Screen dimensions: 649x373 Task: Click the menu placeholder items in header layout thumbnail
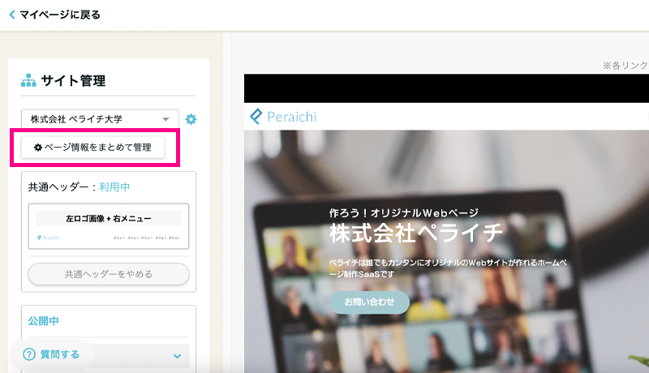[146, 238]
